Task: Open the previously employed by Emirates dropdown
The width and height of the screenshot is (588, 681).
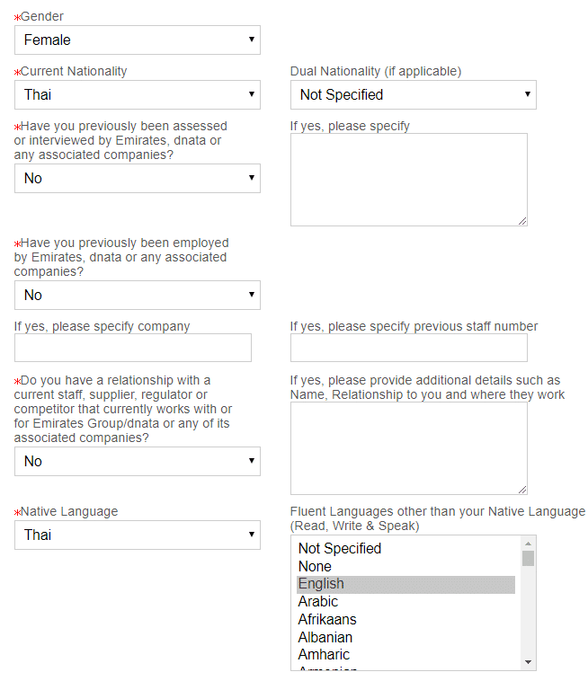Action: coord(138,295)
